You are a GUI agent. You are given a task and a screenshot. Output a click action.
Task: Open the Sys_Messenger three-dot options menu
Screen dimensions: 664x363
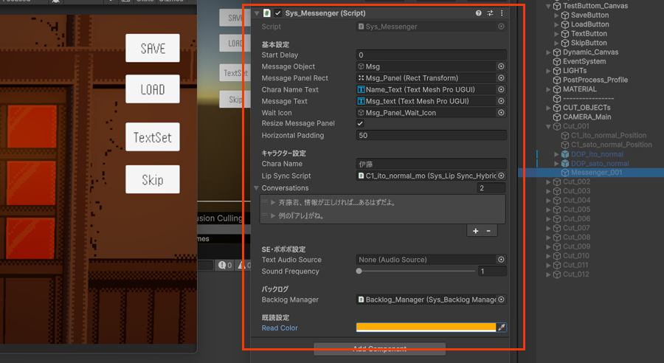pos(502,13)
